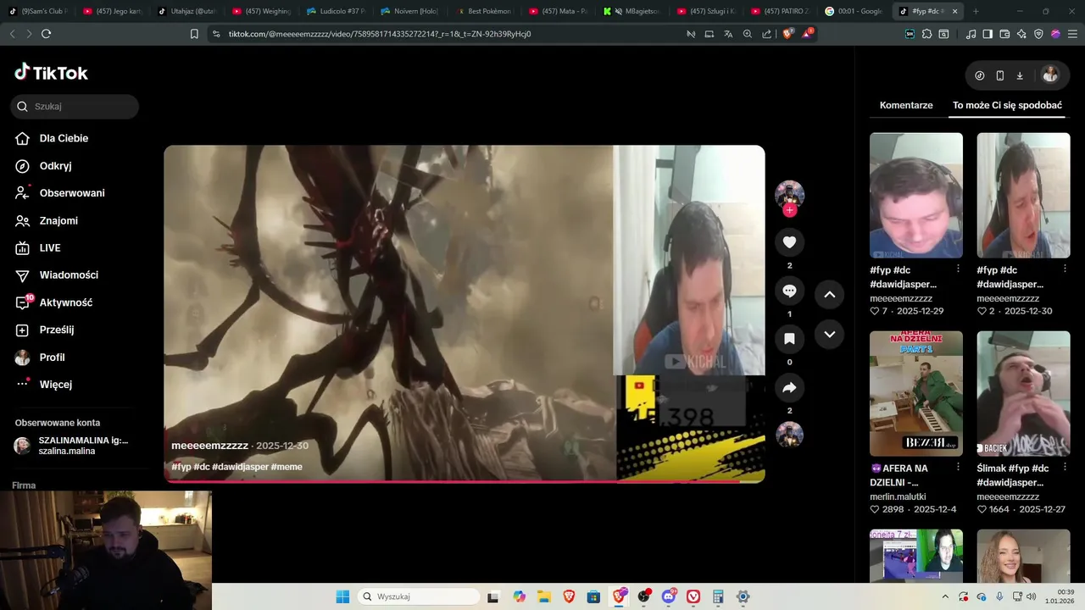Click the browser translate page icon
The width and height of the screenshot is (1085, 610).
coord(728,34)
